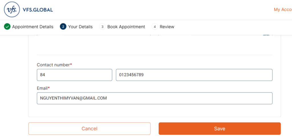
Task: Click the Cancel button
Action: pyautogui.click(x=89, y=128)
